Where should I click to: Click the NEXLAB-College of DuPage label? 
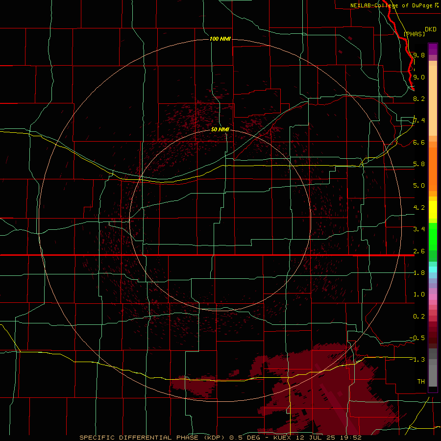(391, 5)
